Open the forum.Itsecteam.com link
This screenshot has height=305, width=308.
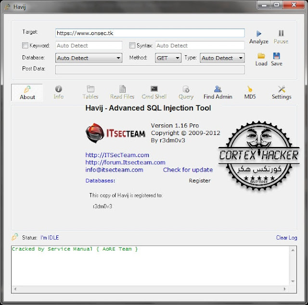(125, 162)
